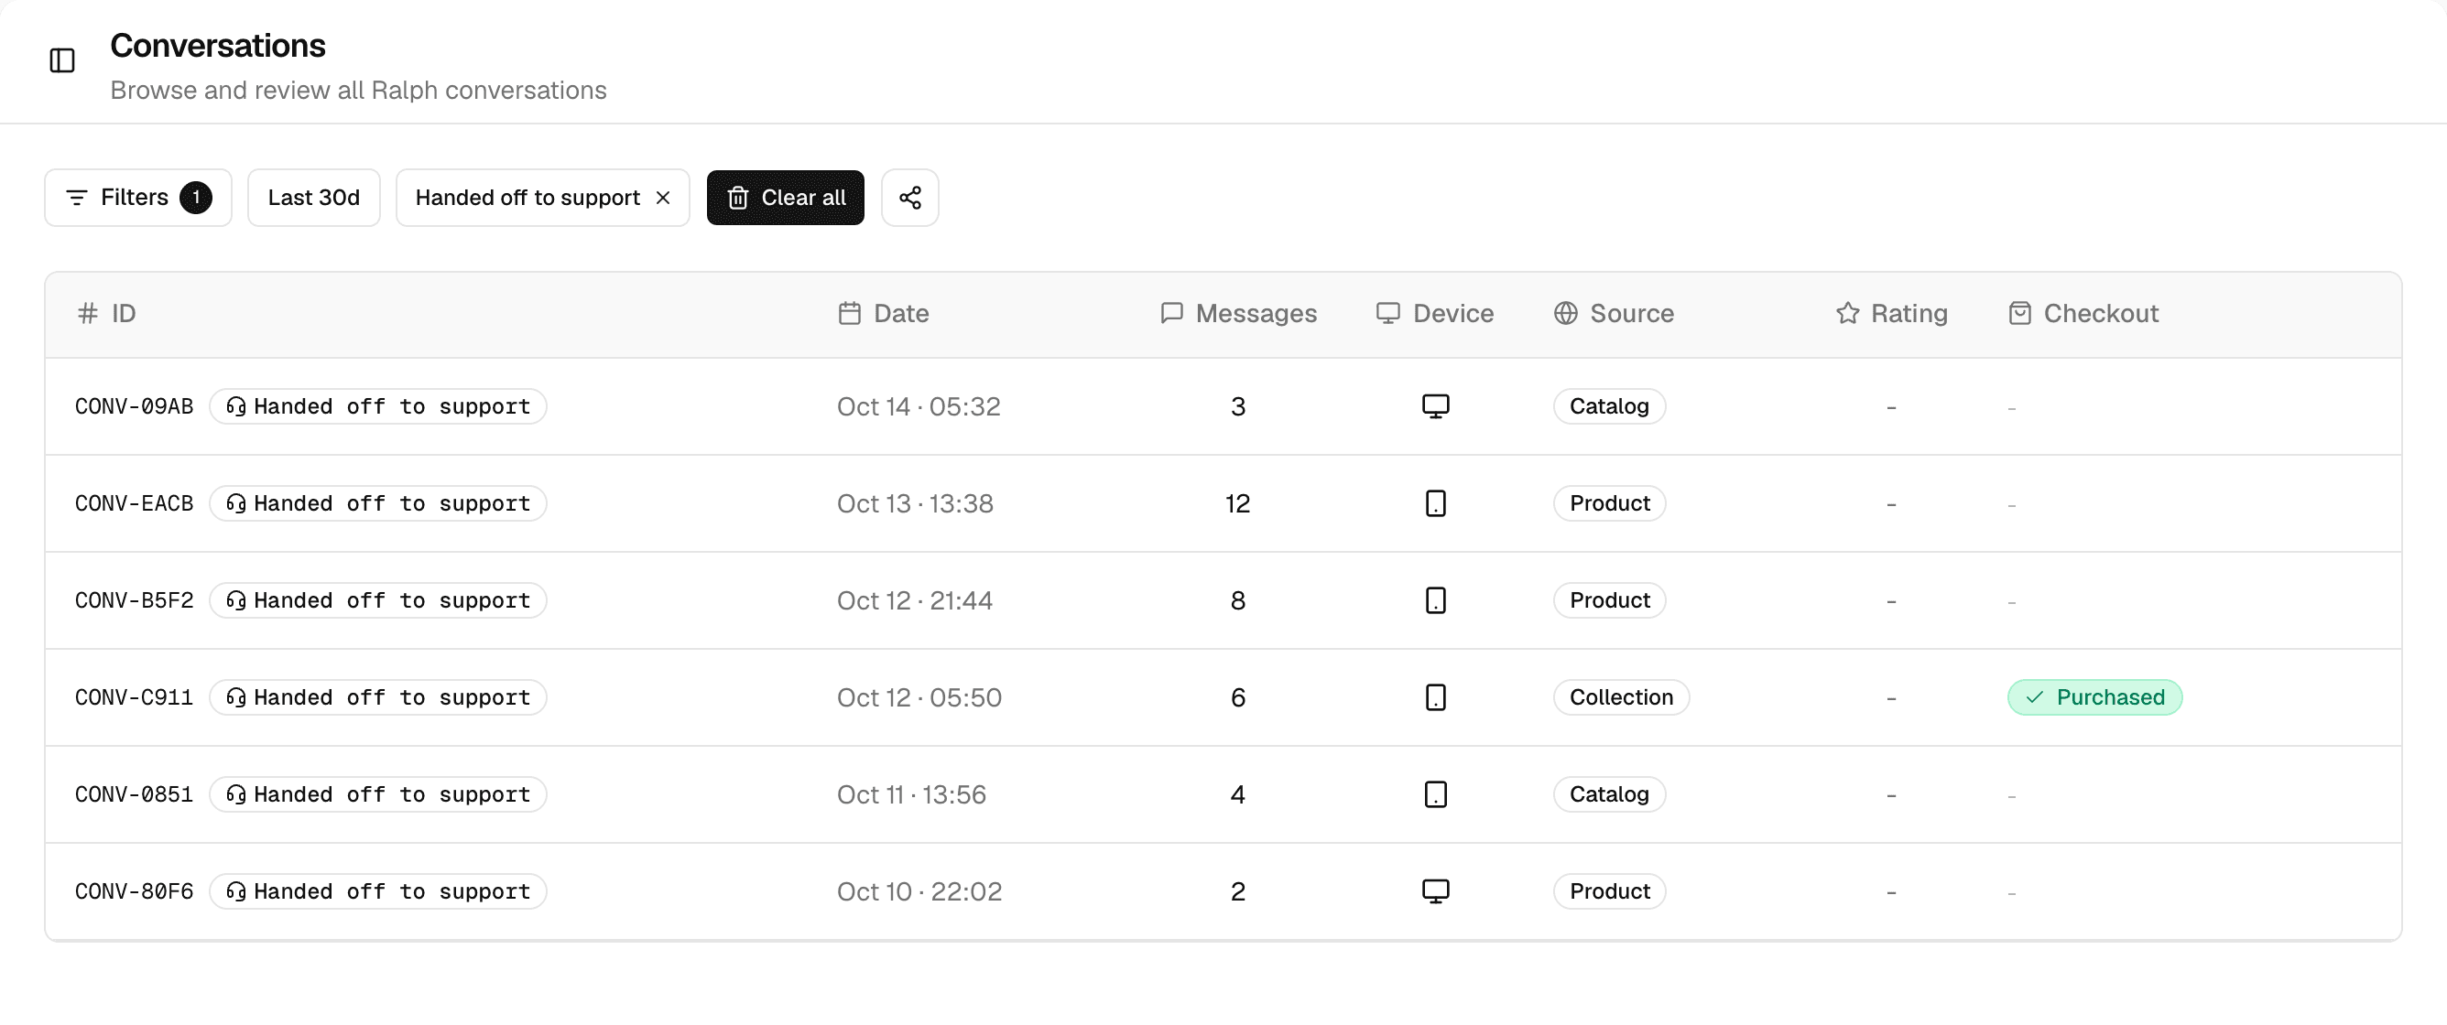The height and width of the screenshot is (1025, 2447).
Task: Toggle the sidebar panel icon
Action: coord(62,60)
